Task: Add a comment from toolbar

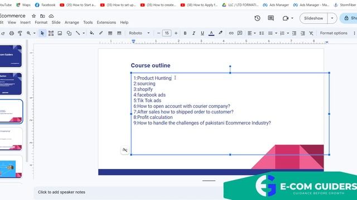Action: [x=240, y=33]
